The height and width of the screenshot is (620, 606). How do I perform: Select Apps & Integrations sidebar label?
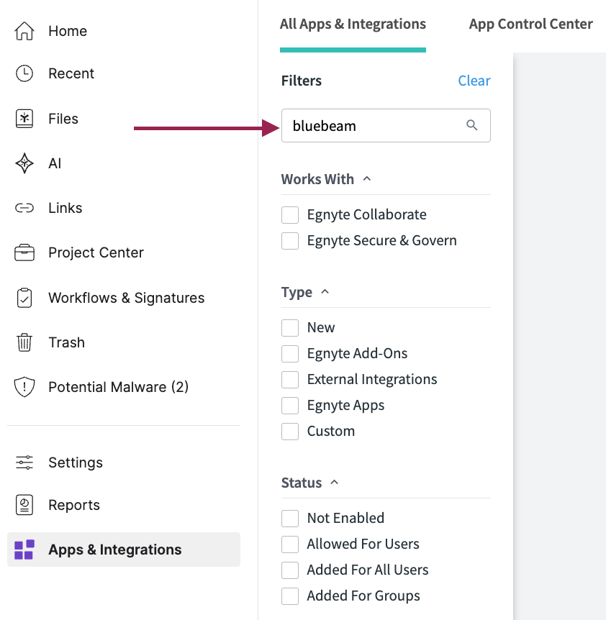[114, 550]
